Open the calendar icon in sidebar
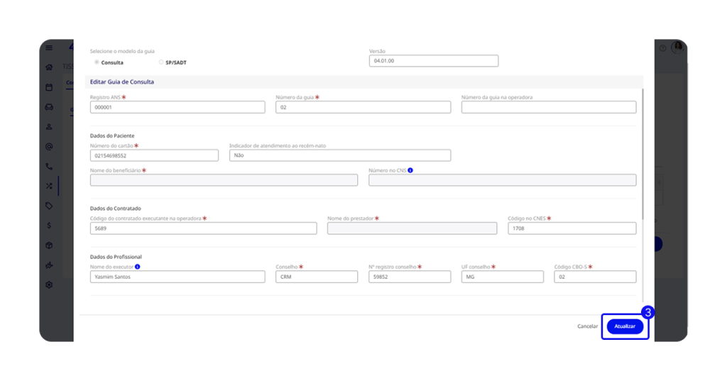Viewport: 727px width, 381px height. coord(49,87)
